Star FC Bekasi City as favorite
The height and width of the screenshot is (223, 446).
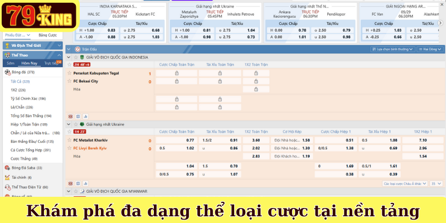coord(69,81)
